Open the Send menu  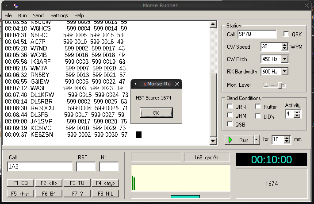pos(38,15)
